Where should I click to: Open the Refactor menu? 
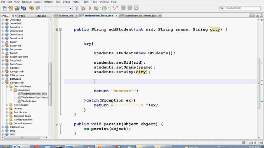[49, 2]
